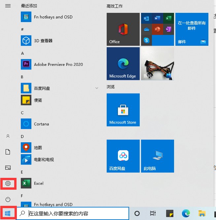The width and height of the screenshot is (216, 220).
Task: Open the 此电脑 tile
Action: click(158, 156)
